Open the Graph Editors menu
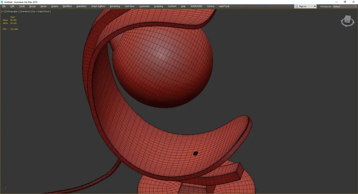 pos(98,6)
